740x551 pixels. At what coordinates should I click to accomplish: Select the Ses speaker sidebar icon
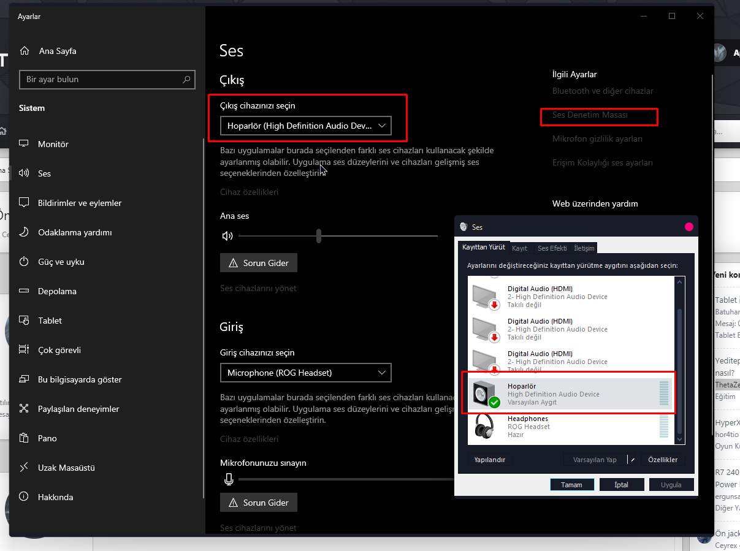25,173
